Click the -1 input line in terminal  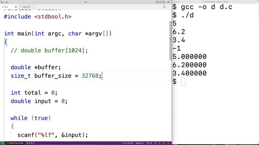tap(176, 48)
